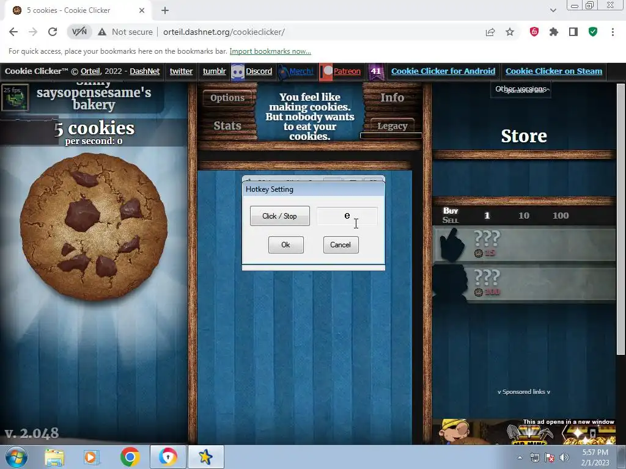Open a new browser tab
626x469 pixels.
click(x=165, y=10)
